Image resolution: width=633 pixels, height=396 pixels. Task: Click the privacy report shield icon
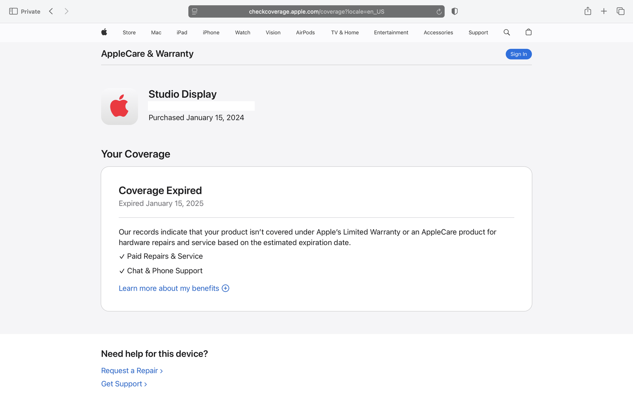(x=455, y=11)
